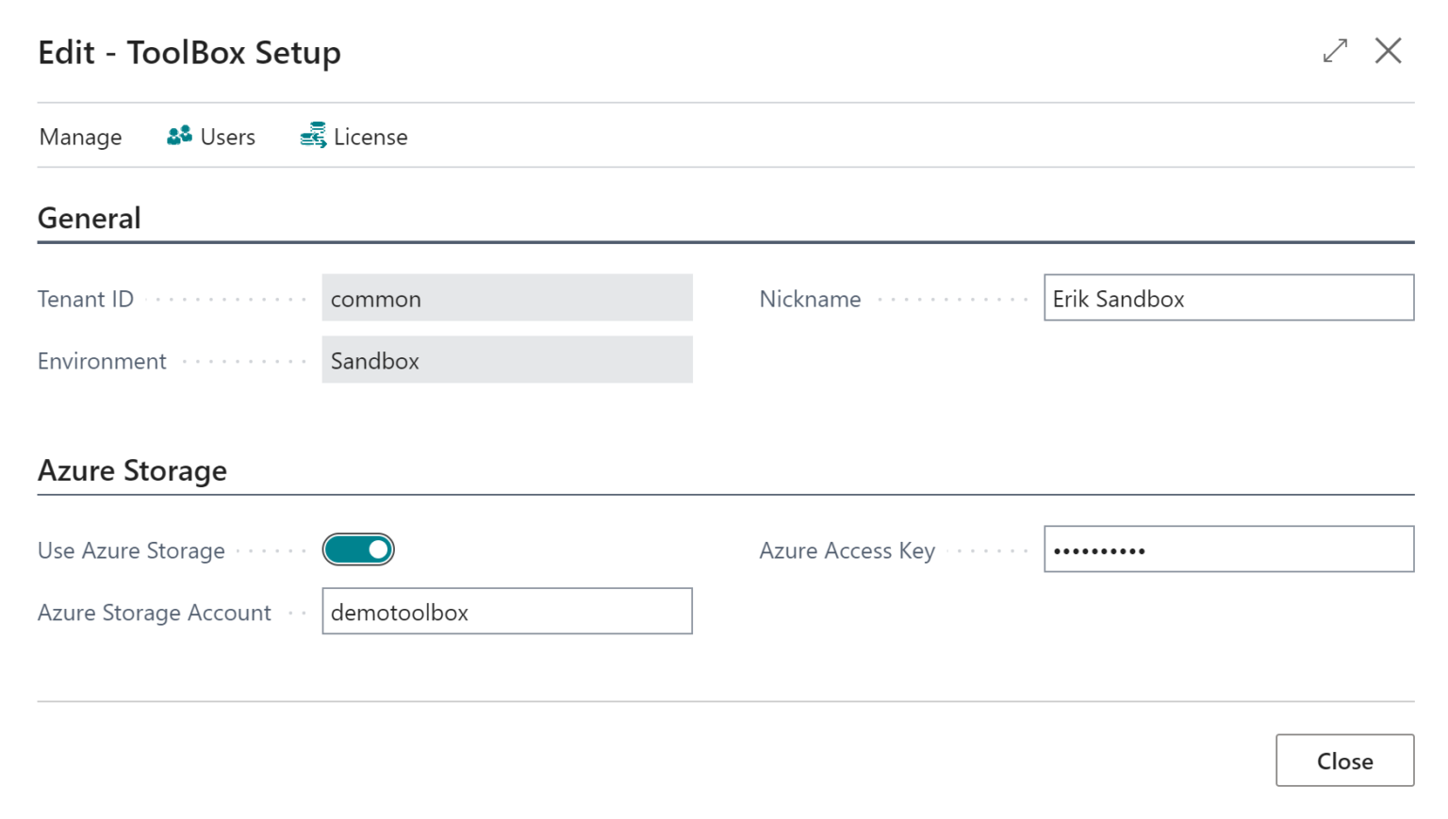Disable the Use Azure Storage toggle
This screenshot has width=1448, height=819.
pos(358,549)
